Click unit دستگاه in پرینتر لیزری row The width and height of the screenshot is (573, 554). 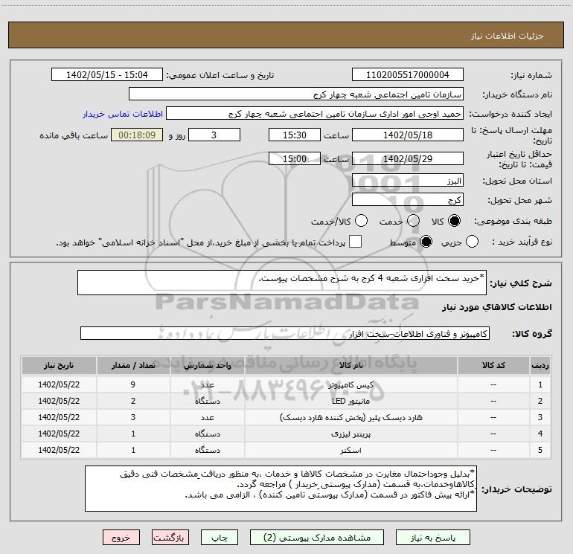pyautogui.click(x=208, y=434)
